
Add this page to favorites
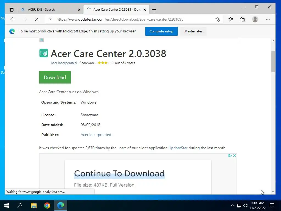point(217,19)
